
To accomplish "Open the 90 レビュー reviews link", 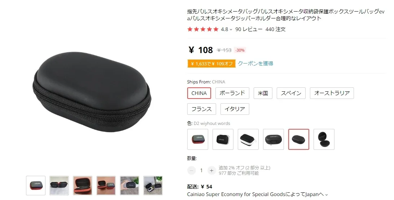I will [x=249, y=30].
